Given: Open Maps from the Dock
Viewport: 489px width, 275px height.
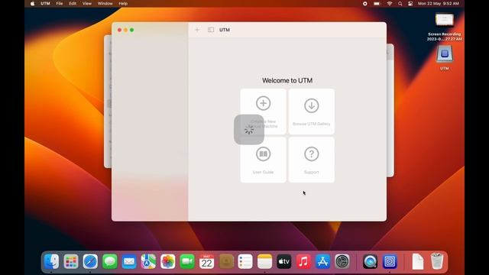Looking at the screenshot, I should pos(148,261).
